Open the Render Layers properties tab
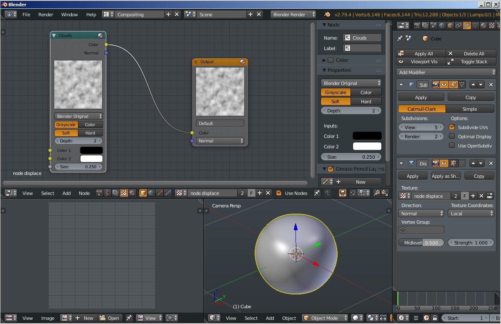501x324 pixels. point(425,25)
